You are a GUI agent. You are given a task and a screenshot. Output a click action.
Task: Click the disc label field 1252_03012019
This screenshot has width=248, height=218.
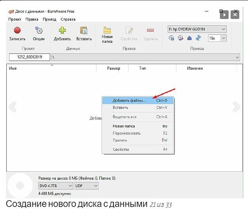pos(30,57)
